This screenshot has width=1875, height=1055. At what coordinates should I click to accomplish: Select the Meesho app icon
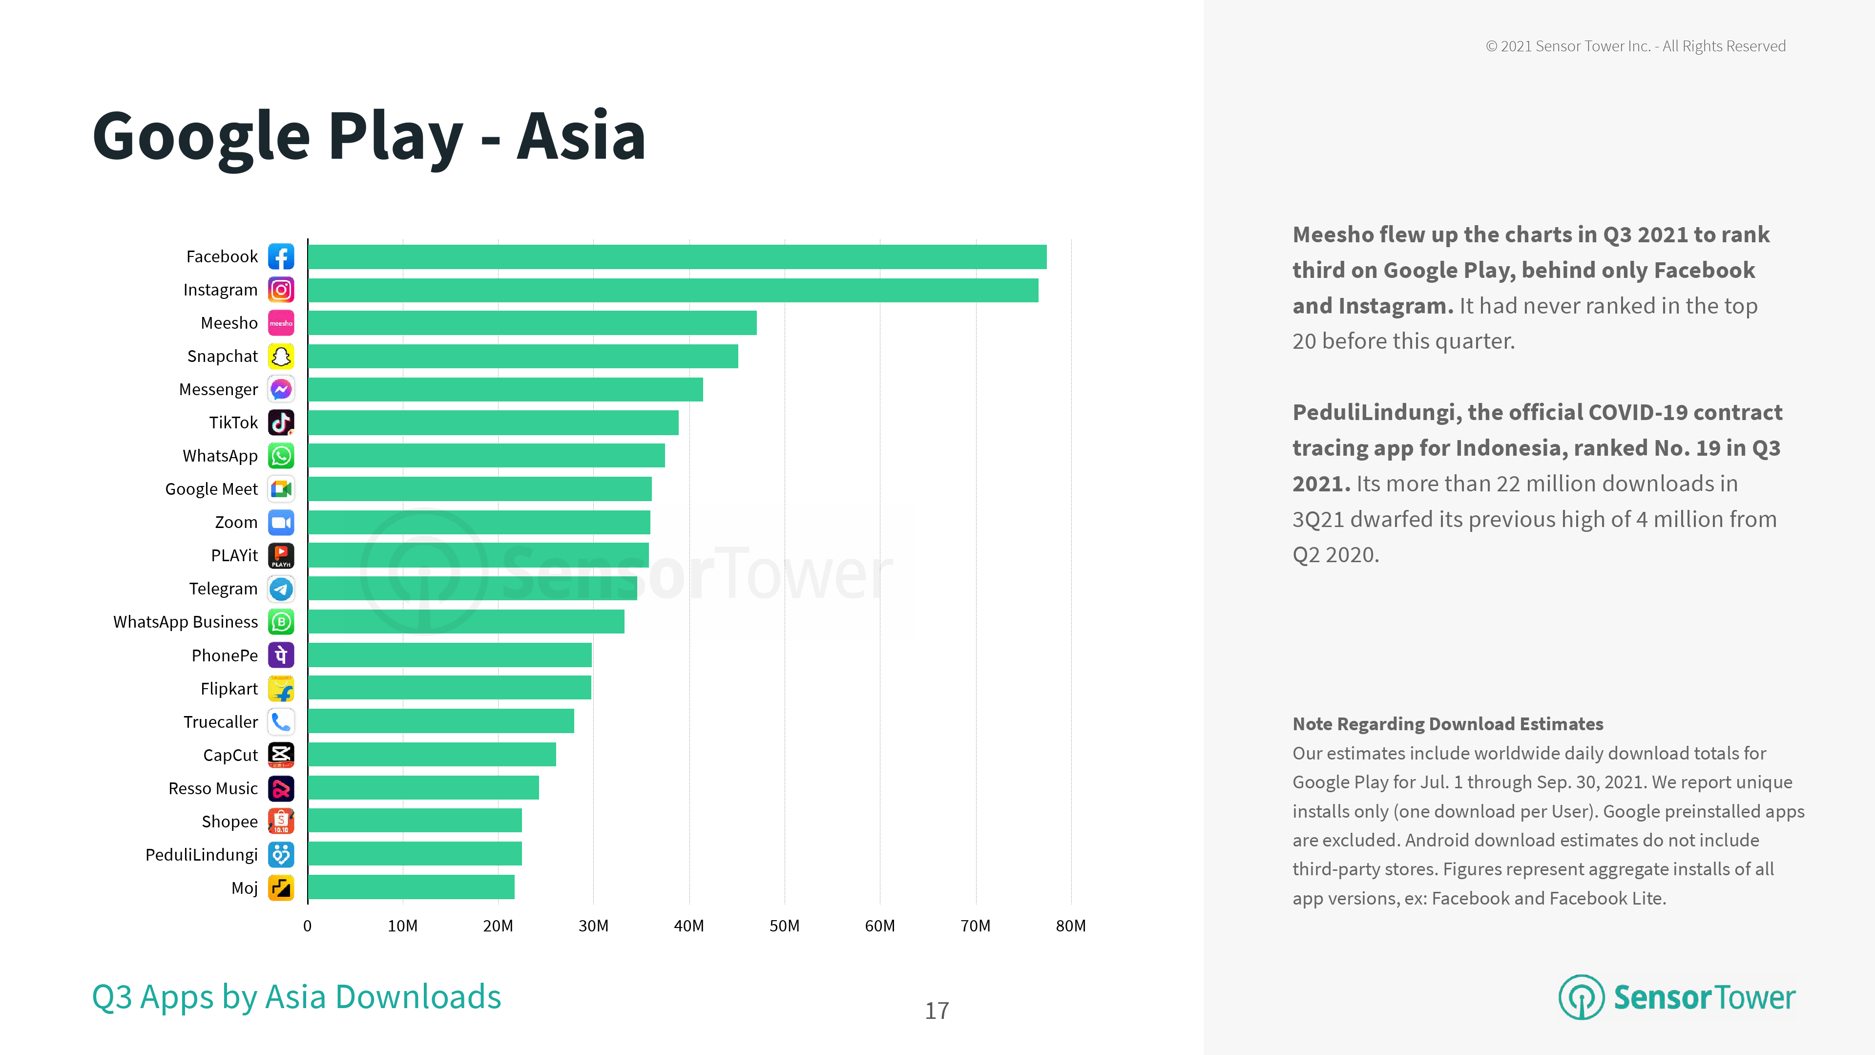pos(281,323)
